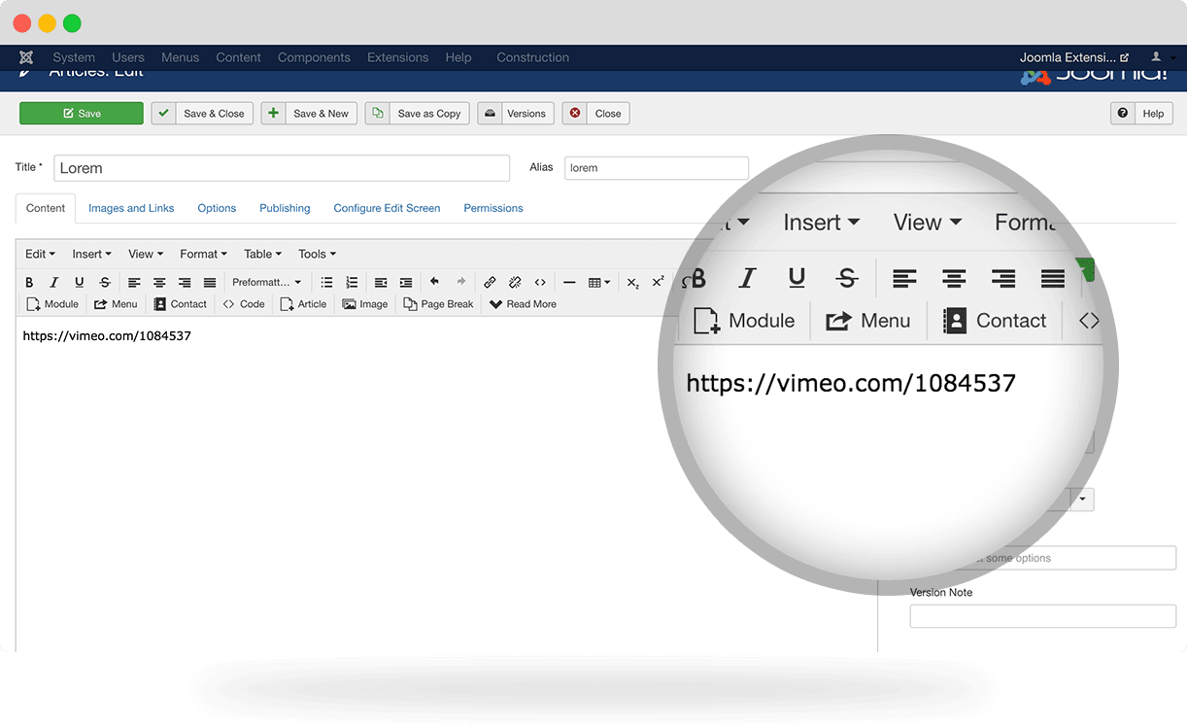Viewport: 1187px width, 727px height.
Task: Align text left
Action: [x=134, y=283]
